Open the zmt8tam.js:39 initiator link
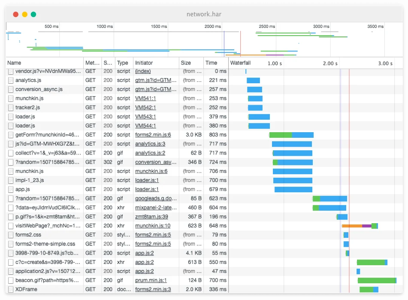This screenshot has width=408, height=300. click(151, 217)
